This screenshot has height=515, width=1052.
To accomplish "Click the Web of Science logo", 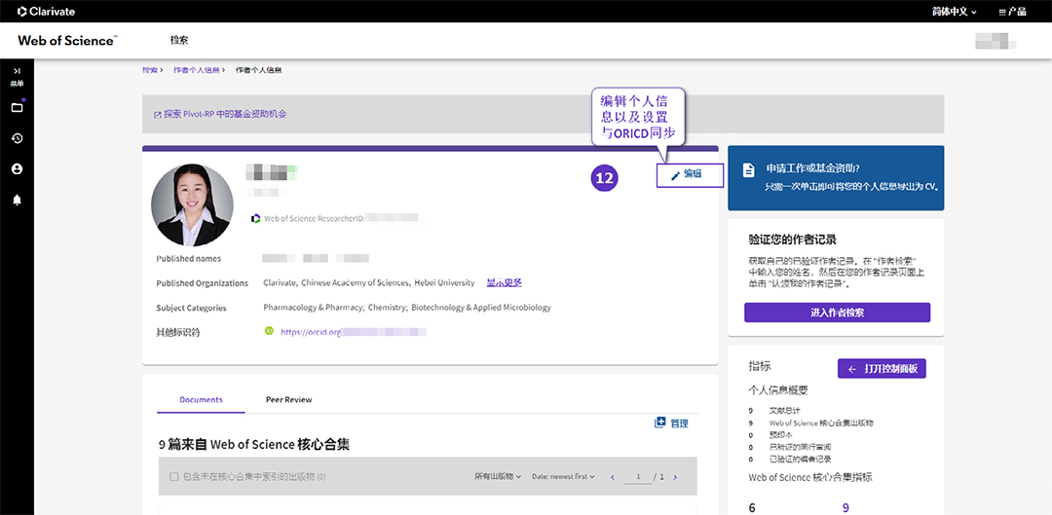I will click(68, 40).
